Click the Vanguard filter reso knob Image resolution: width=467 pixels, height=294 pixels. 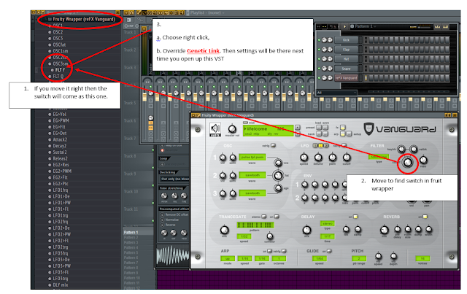pyautogui.click(x=423, y=160)
